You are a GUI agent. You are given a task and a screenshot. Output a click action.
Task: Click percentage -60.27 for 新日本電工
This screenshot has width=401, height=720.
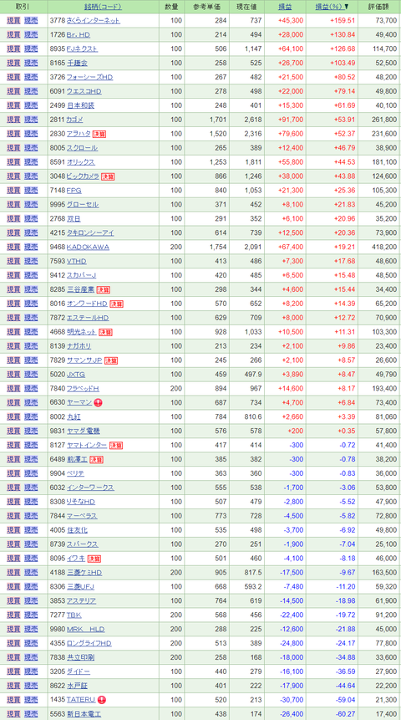348,714
